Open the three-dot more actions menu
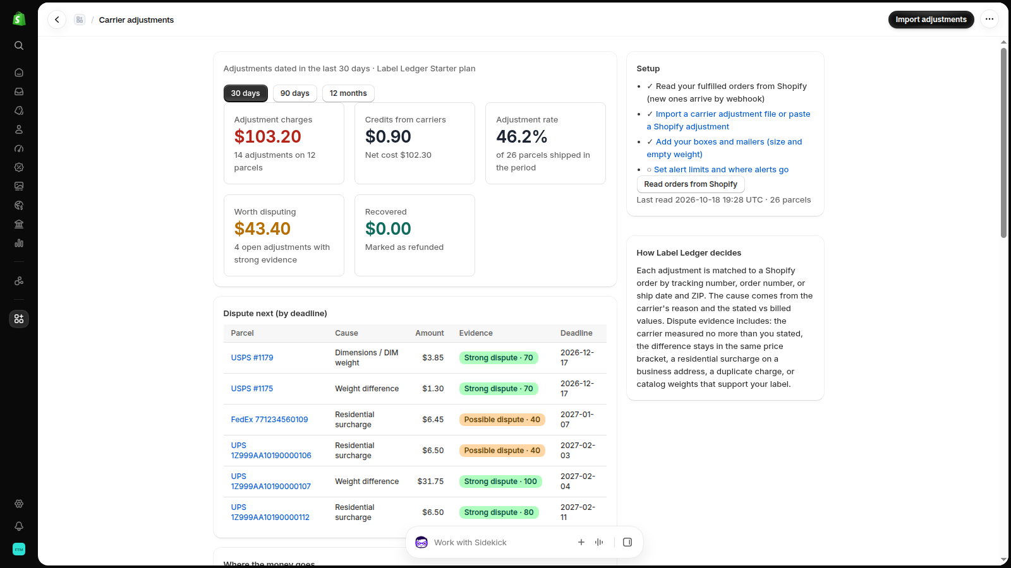The height and width of the screenshot is (568, 1011). tap(990, 20)
